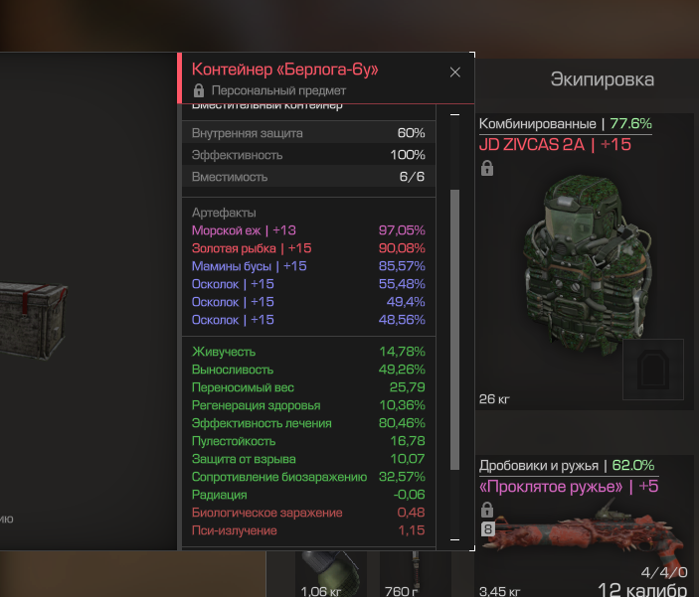
Task: Select the Золотая рыбка +15 artifact entry
Action: pos(308,248)
